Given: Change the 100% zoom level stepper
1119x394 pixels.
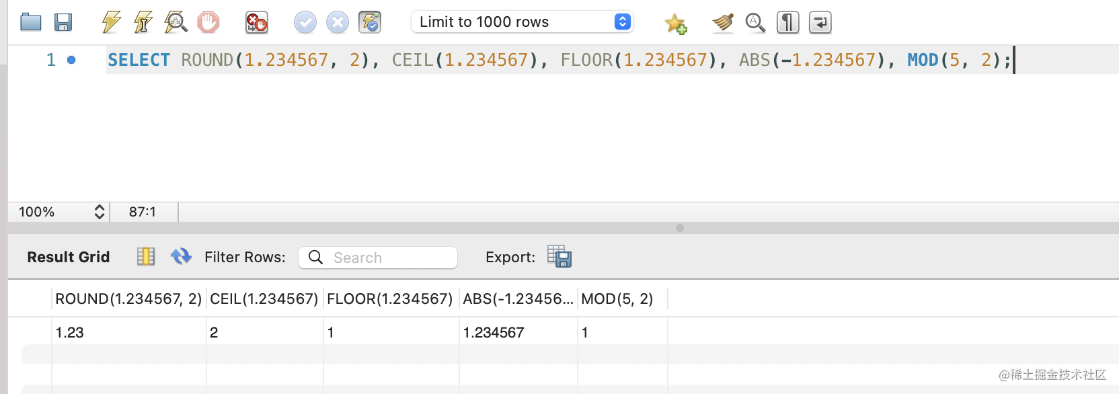Looking at the screenshot, I should [99, 212].
